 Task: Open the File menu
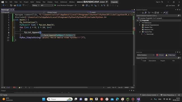tap(6, 2)
